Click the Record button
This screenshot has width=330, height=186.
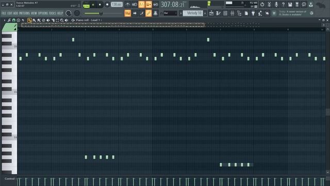(x=107, y=5)
